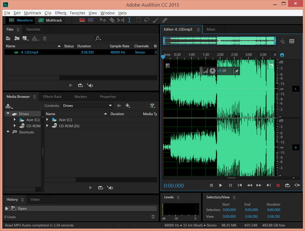Click Play transport button

(x=221, y=185)
